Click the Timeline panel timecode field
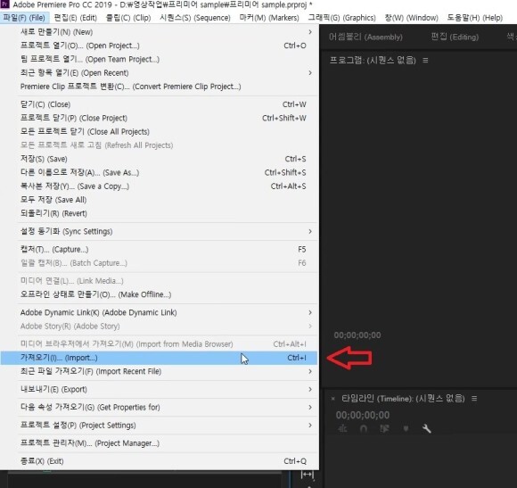This screenshot has height=488, width=517. [x=363, y=415]
